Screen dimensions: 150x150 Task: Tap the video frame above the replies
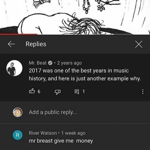(75, 17)
